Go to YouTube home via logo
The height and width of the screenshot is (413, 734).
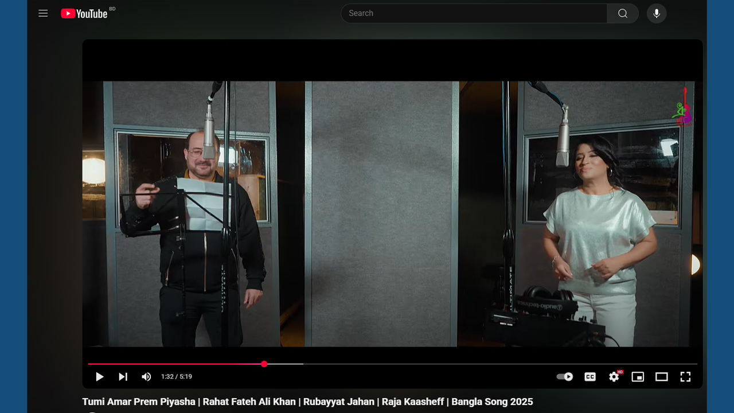[x=85, y=13]
